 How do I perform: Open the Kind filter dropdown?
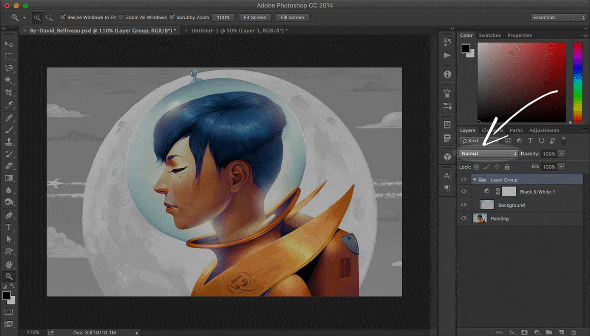pos(479,141)
